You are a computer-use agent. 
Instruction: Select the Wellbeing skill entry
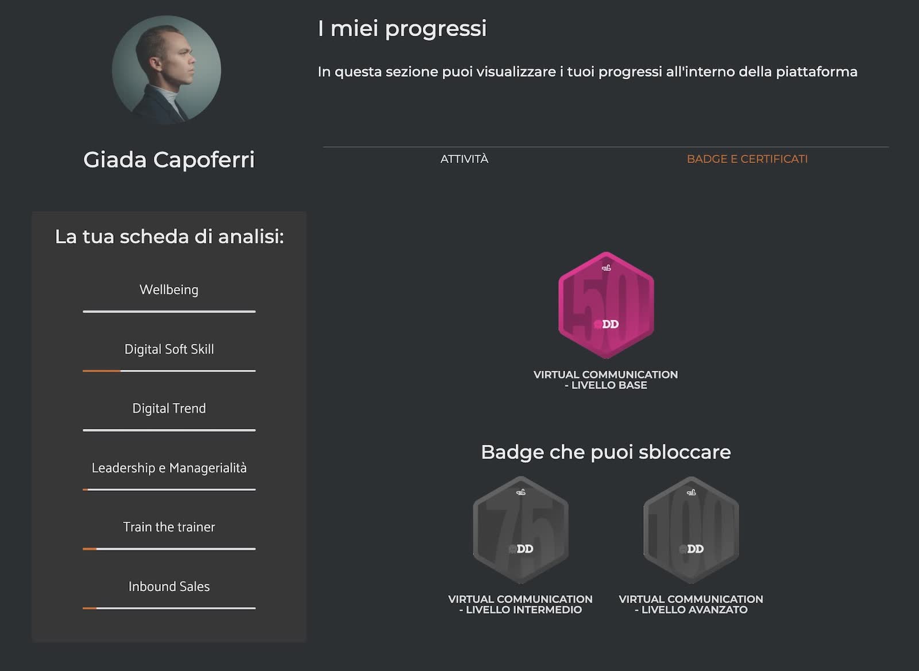[x=168, y=290]
